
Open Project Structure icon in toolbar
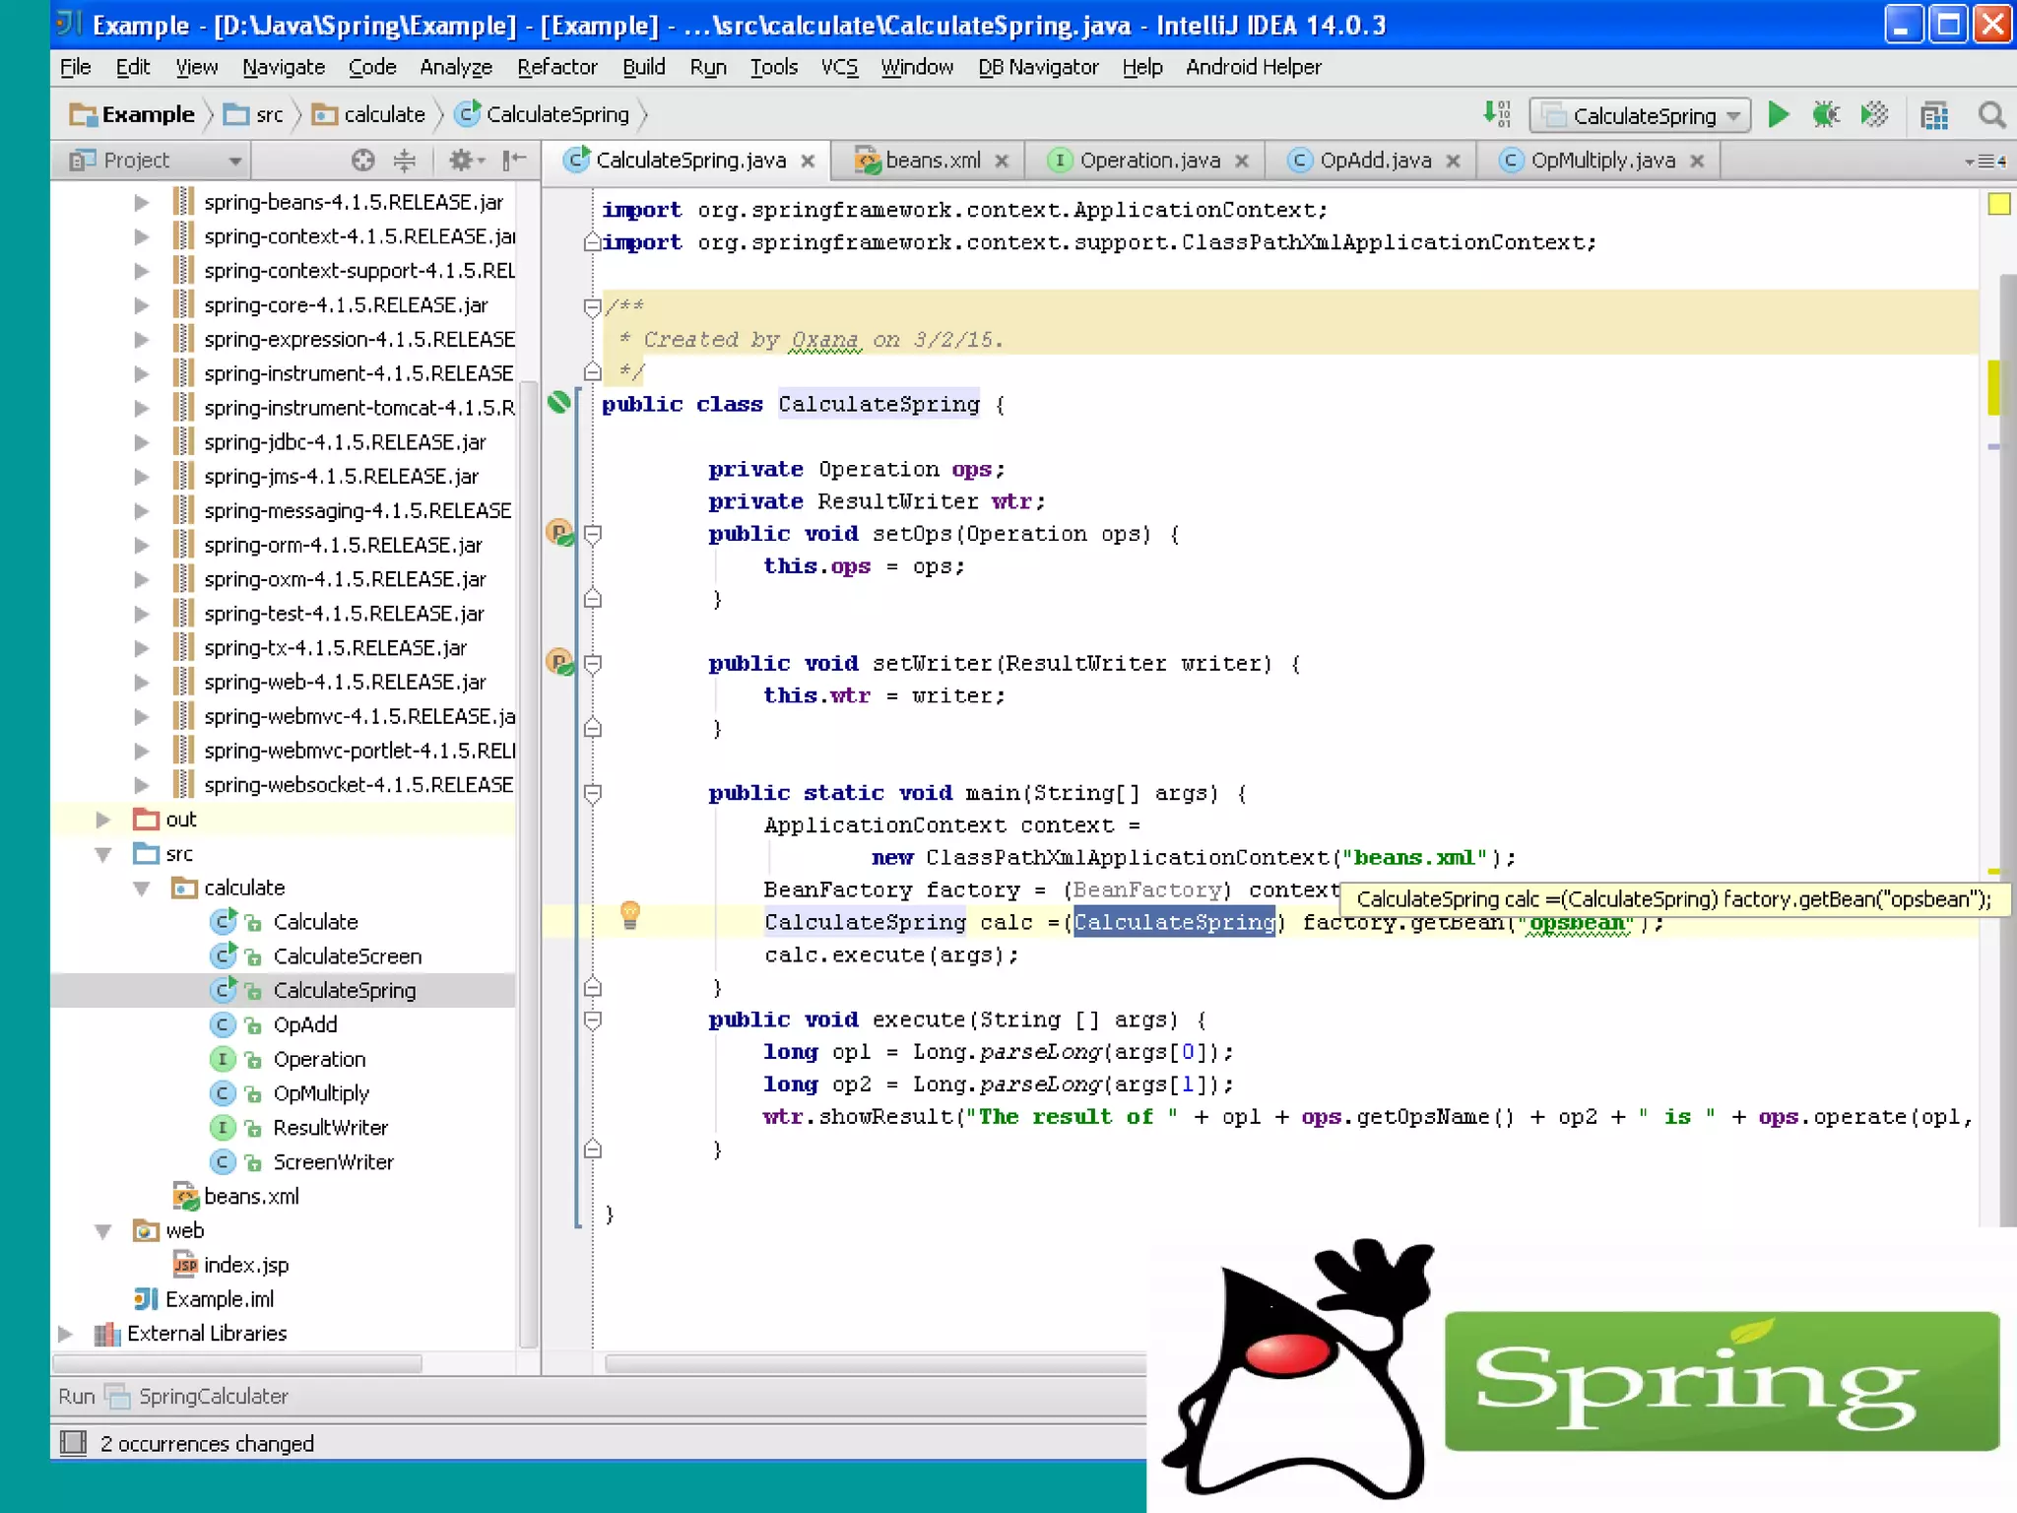1934,115
